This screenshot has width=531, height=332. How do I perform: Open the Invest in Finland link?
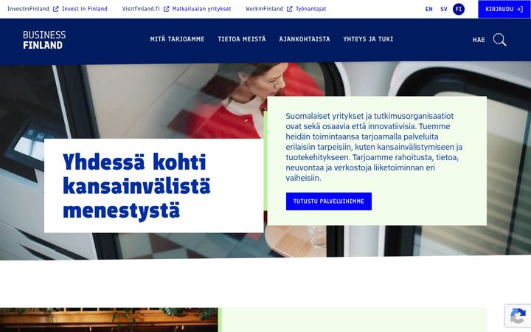click(84, 9)
